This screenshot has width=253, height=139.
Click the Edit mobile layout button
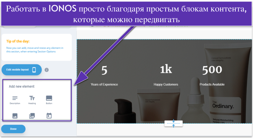pyautogui.click(x=22, y=70)
